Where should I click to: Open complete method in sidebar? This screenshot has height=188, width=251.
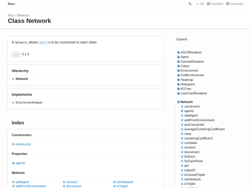click(x=191, y=143)
